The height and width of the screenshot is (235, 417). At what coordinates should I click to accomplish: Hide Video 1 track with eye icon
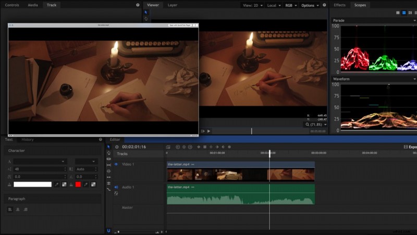(116, 164)
